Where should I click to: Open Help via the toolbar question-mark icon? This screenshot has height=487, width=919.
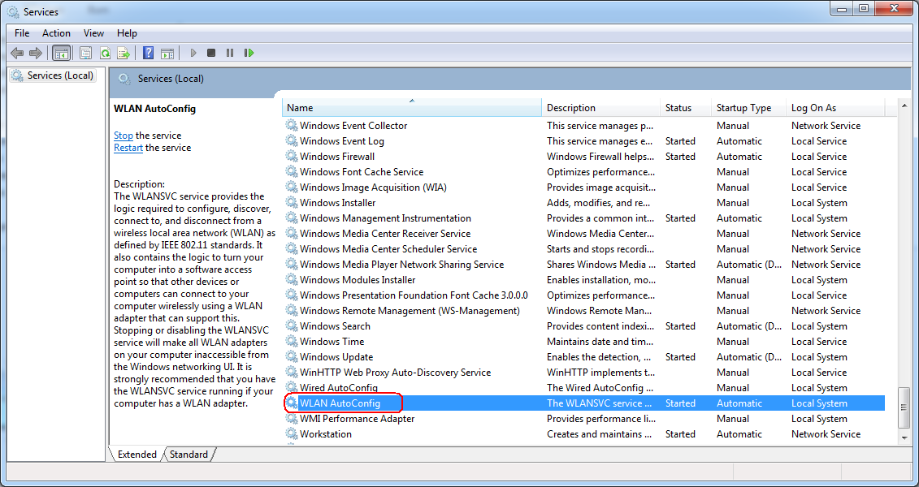point(148,54)
